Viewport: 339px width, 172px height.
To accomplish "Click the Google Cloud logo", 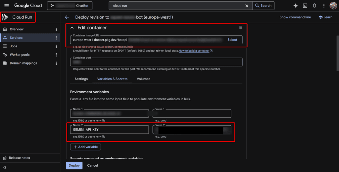I will (x=28, y=6).
